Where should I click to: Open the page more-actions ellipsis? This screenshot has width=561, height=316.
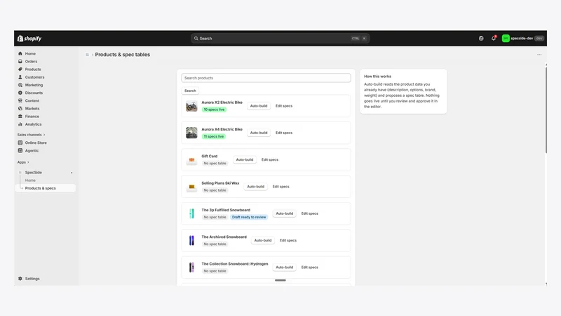539,55
